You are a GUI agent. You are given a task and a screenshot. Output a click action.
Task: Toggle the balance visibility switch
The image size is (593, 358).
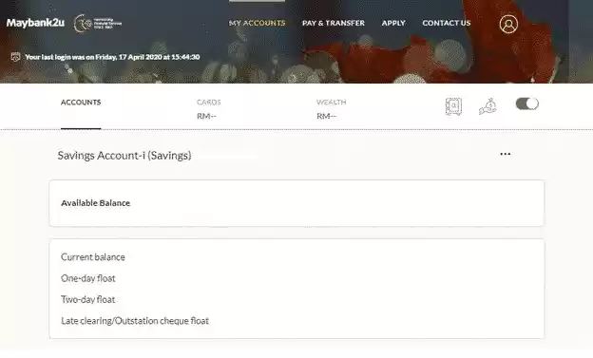point(526,104)
